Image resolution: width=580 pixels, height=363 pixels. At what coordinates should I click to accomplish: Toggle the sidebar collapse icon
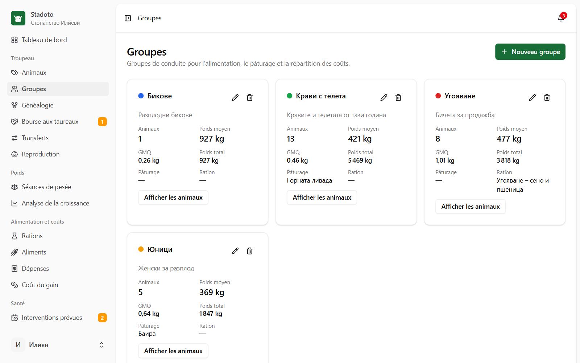point(128,18)
